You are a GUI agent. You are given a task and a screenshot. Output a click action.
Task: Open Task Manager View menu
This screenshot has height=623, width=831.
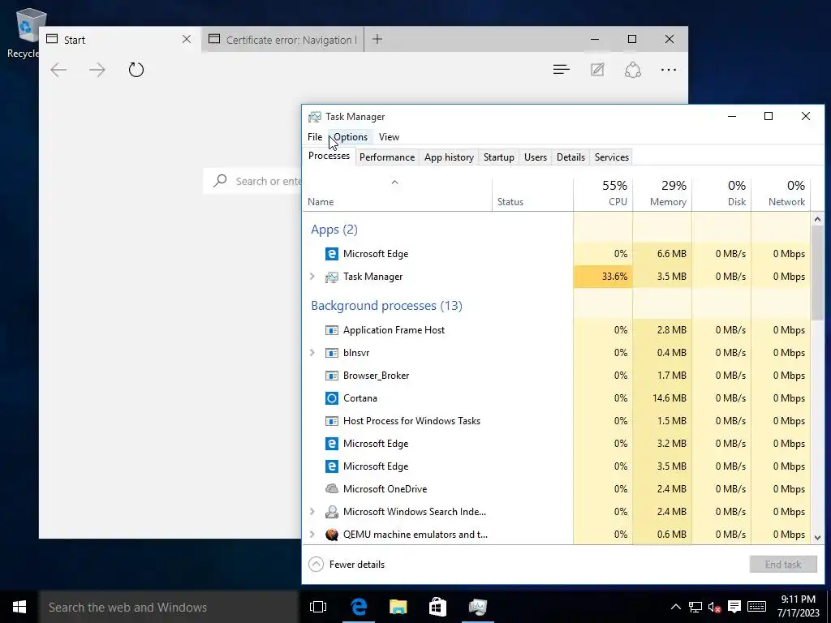[x=389, y=136]
